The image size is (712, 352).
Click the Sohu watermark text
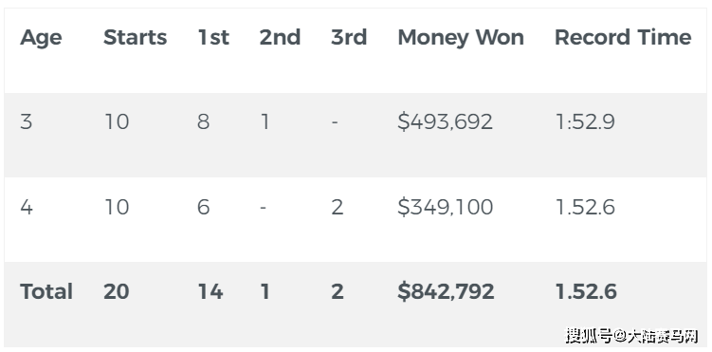[x=631, y=336]
